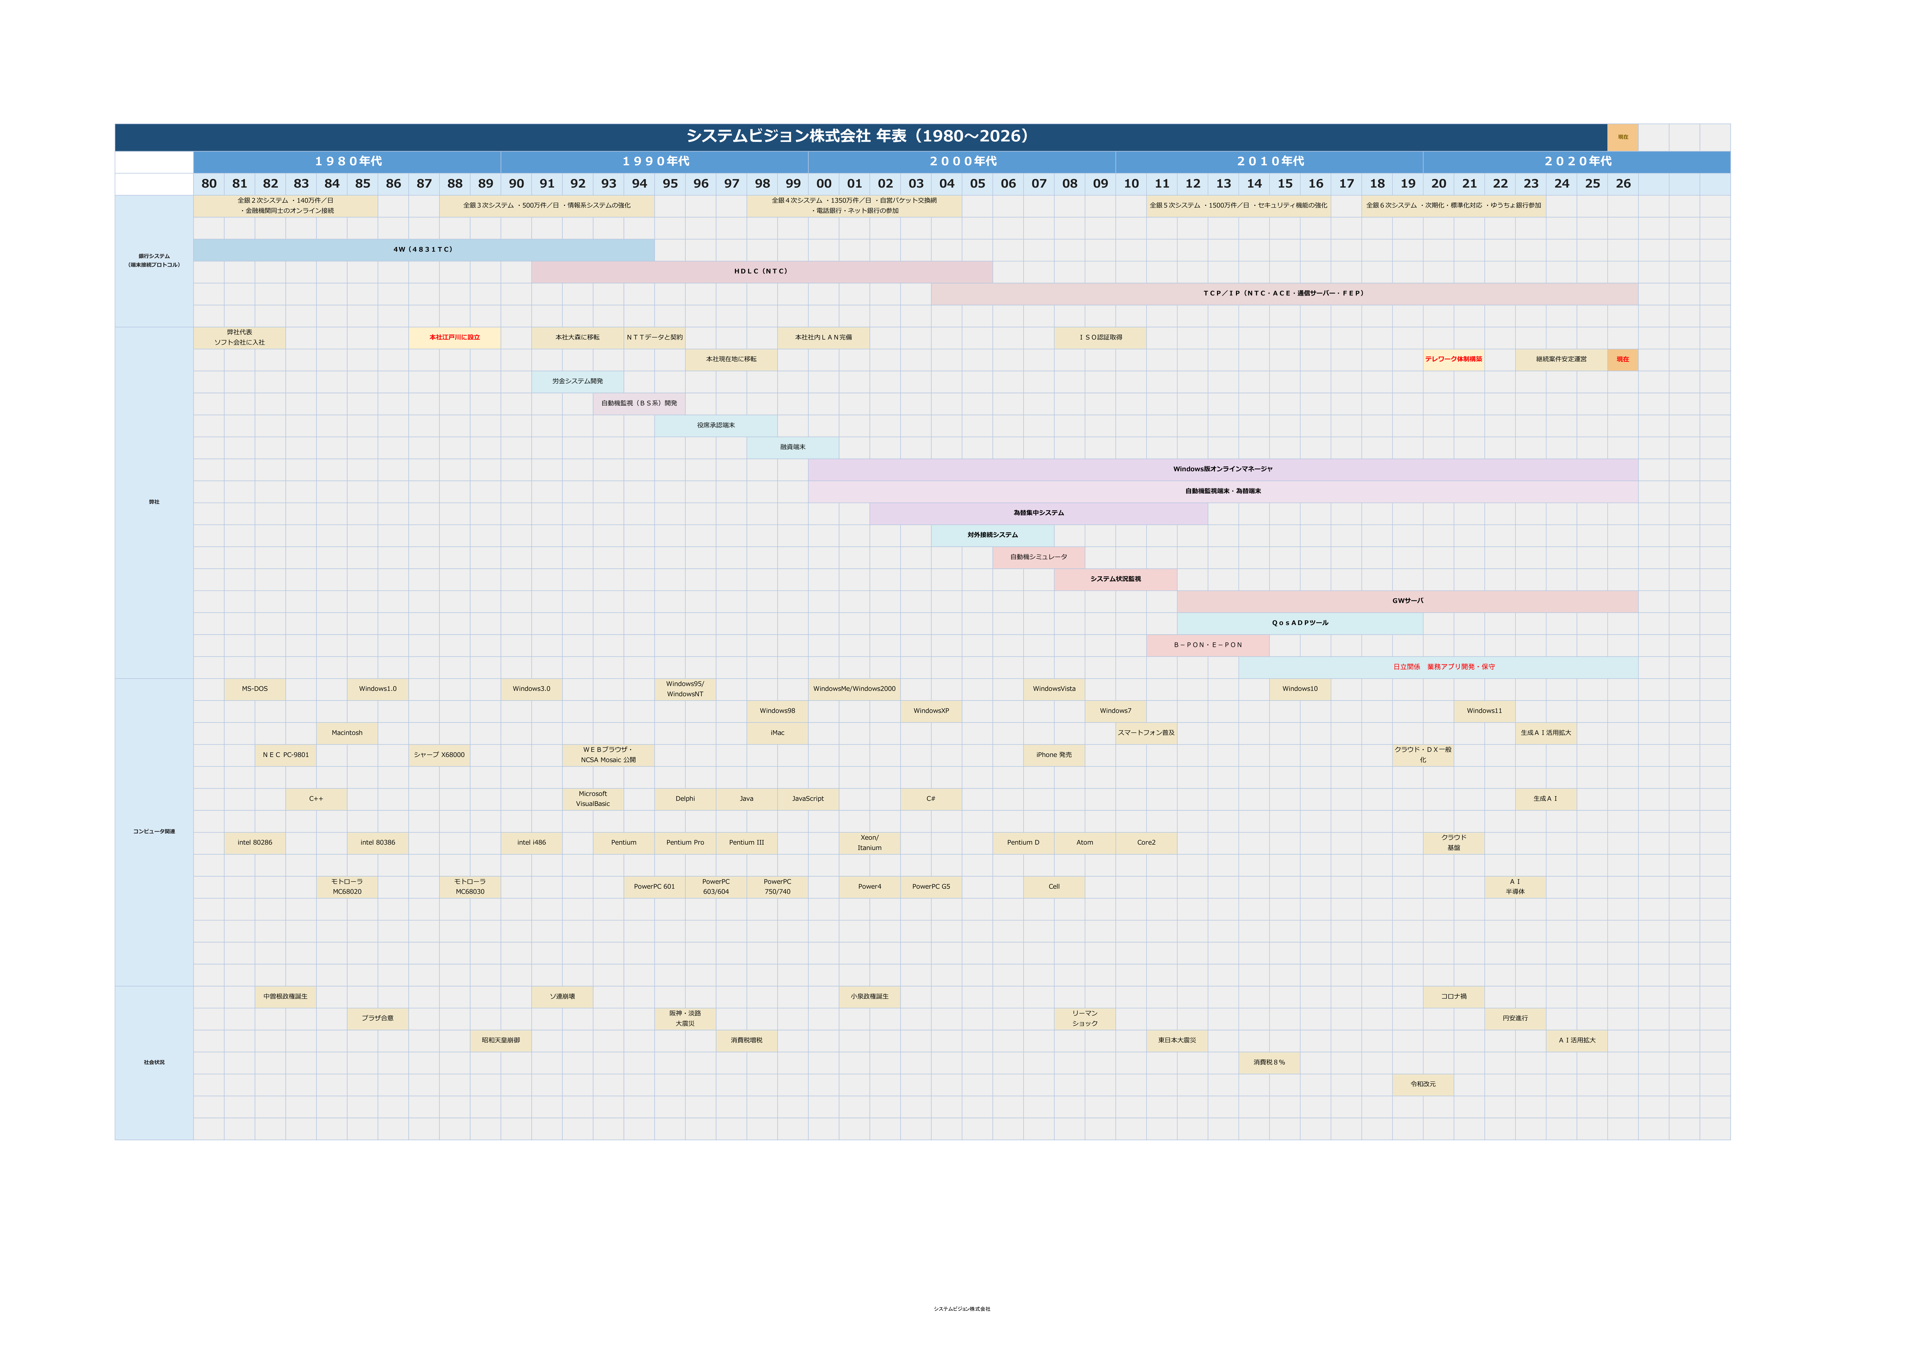Select "本社大森に移転" cell
The image size is (1925, 1362).
click(578, 338)
